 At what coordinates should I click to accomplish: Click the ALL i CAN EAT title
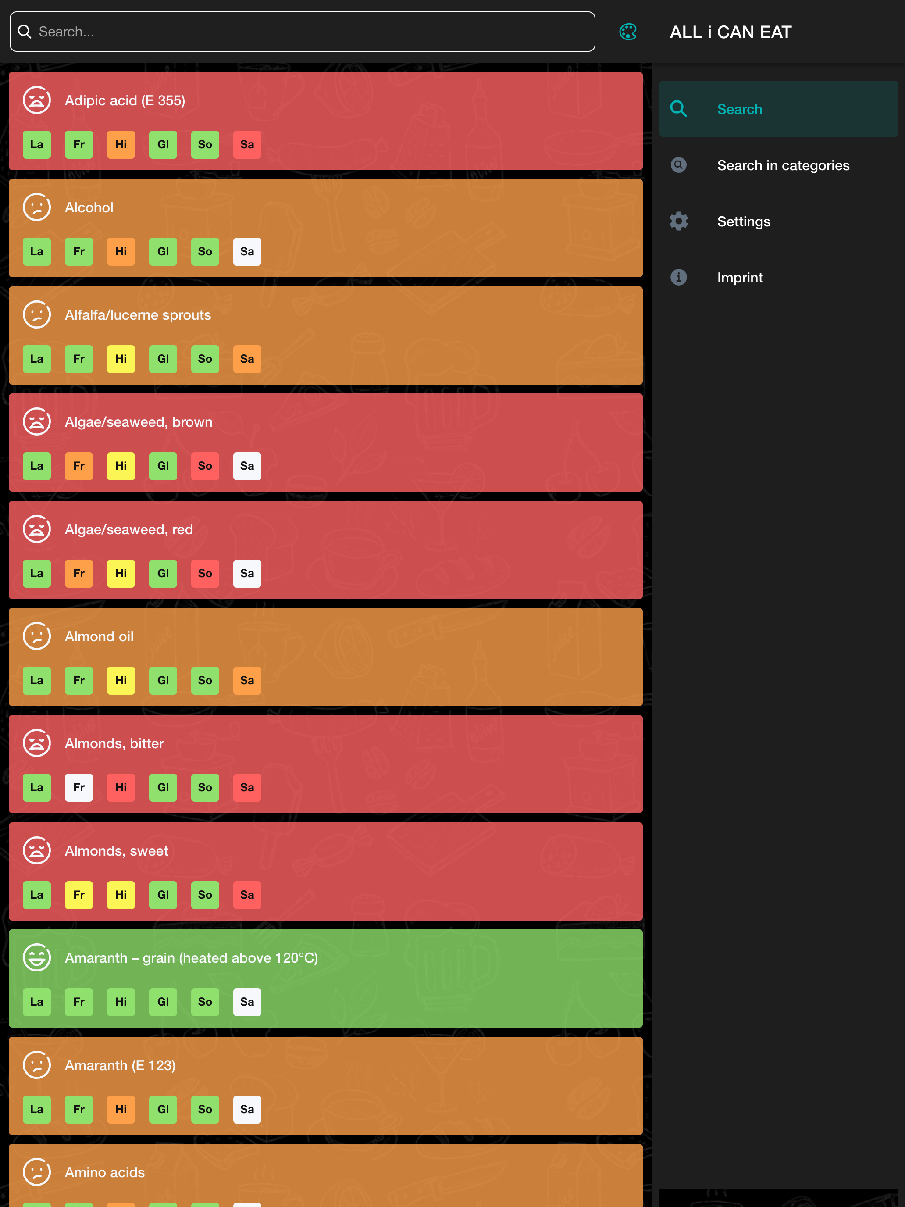click(x=730, y=32)
